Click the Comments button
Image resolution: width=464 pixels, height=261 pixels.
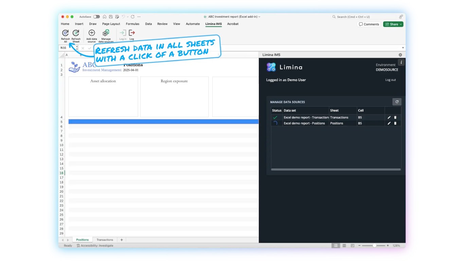coord(369,24)
